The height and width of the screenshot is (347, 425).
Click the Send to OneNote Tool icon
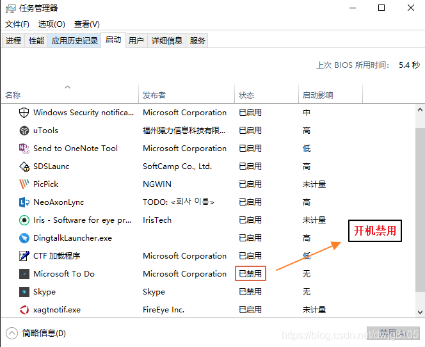[x=24, y=149]
